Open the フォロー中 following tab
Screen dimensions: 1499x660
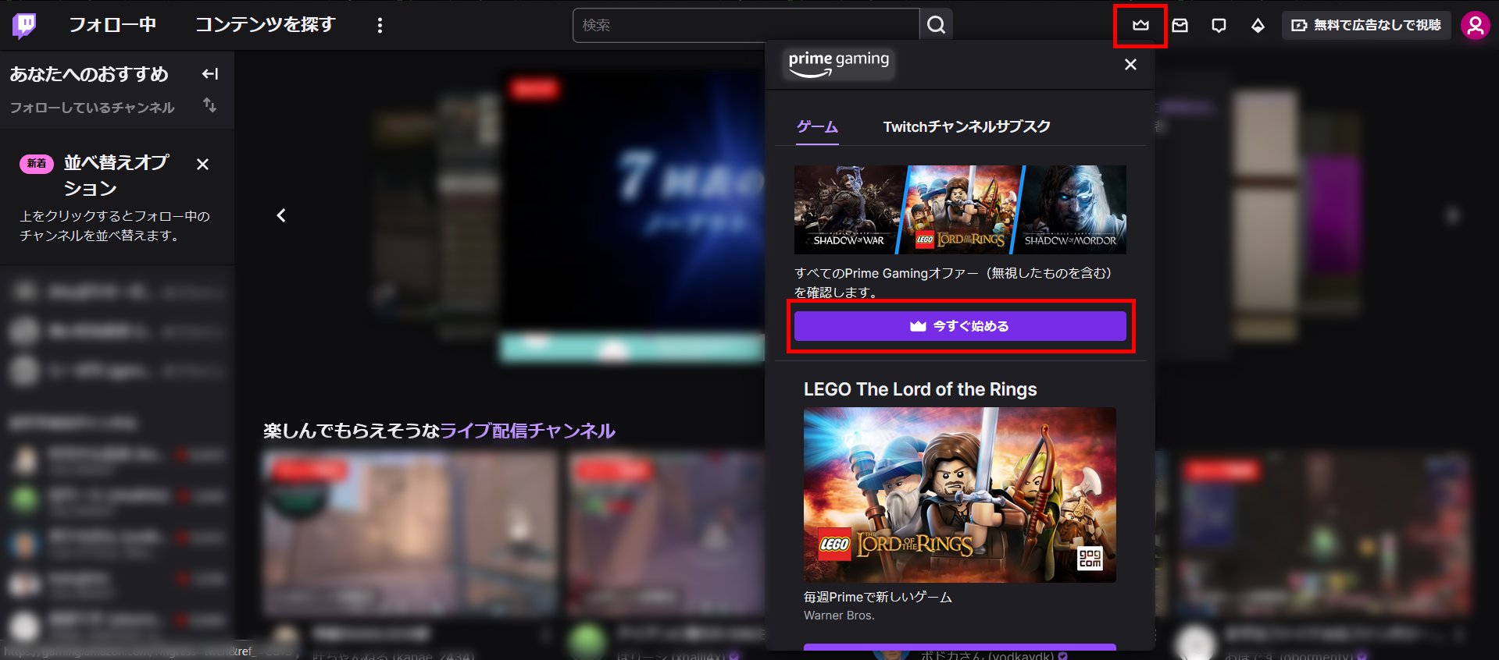coord(112,25)
